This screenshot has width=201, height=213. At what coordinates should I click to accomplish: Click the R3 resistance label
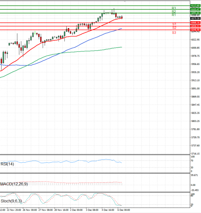pyautogui.click(x=174, y=8)
